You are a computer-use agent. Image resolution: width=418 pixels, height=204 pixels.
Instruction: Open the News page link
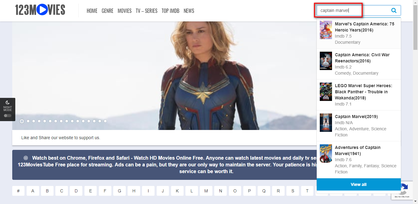[x=189, y=11]
